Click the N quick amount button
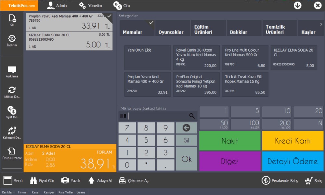The width and height of the screenshot is (325, 195). point(308,124)
